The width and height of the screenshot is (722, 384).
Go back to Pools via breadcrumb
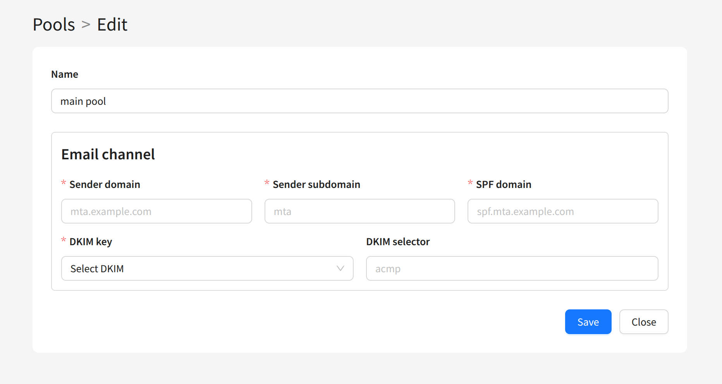(x=54, y=25)
